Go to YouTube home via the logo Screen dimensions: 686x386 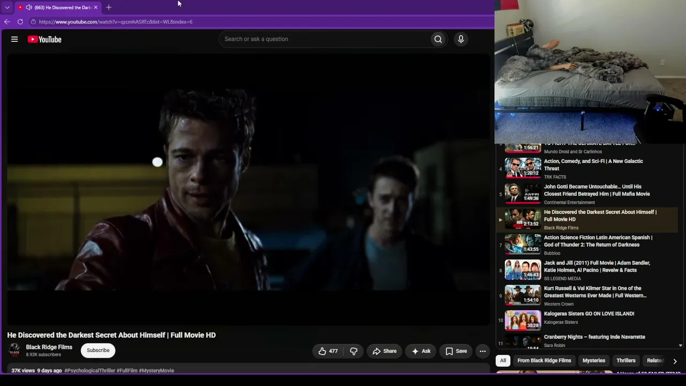[x=44, y=39]
